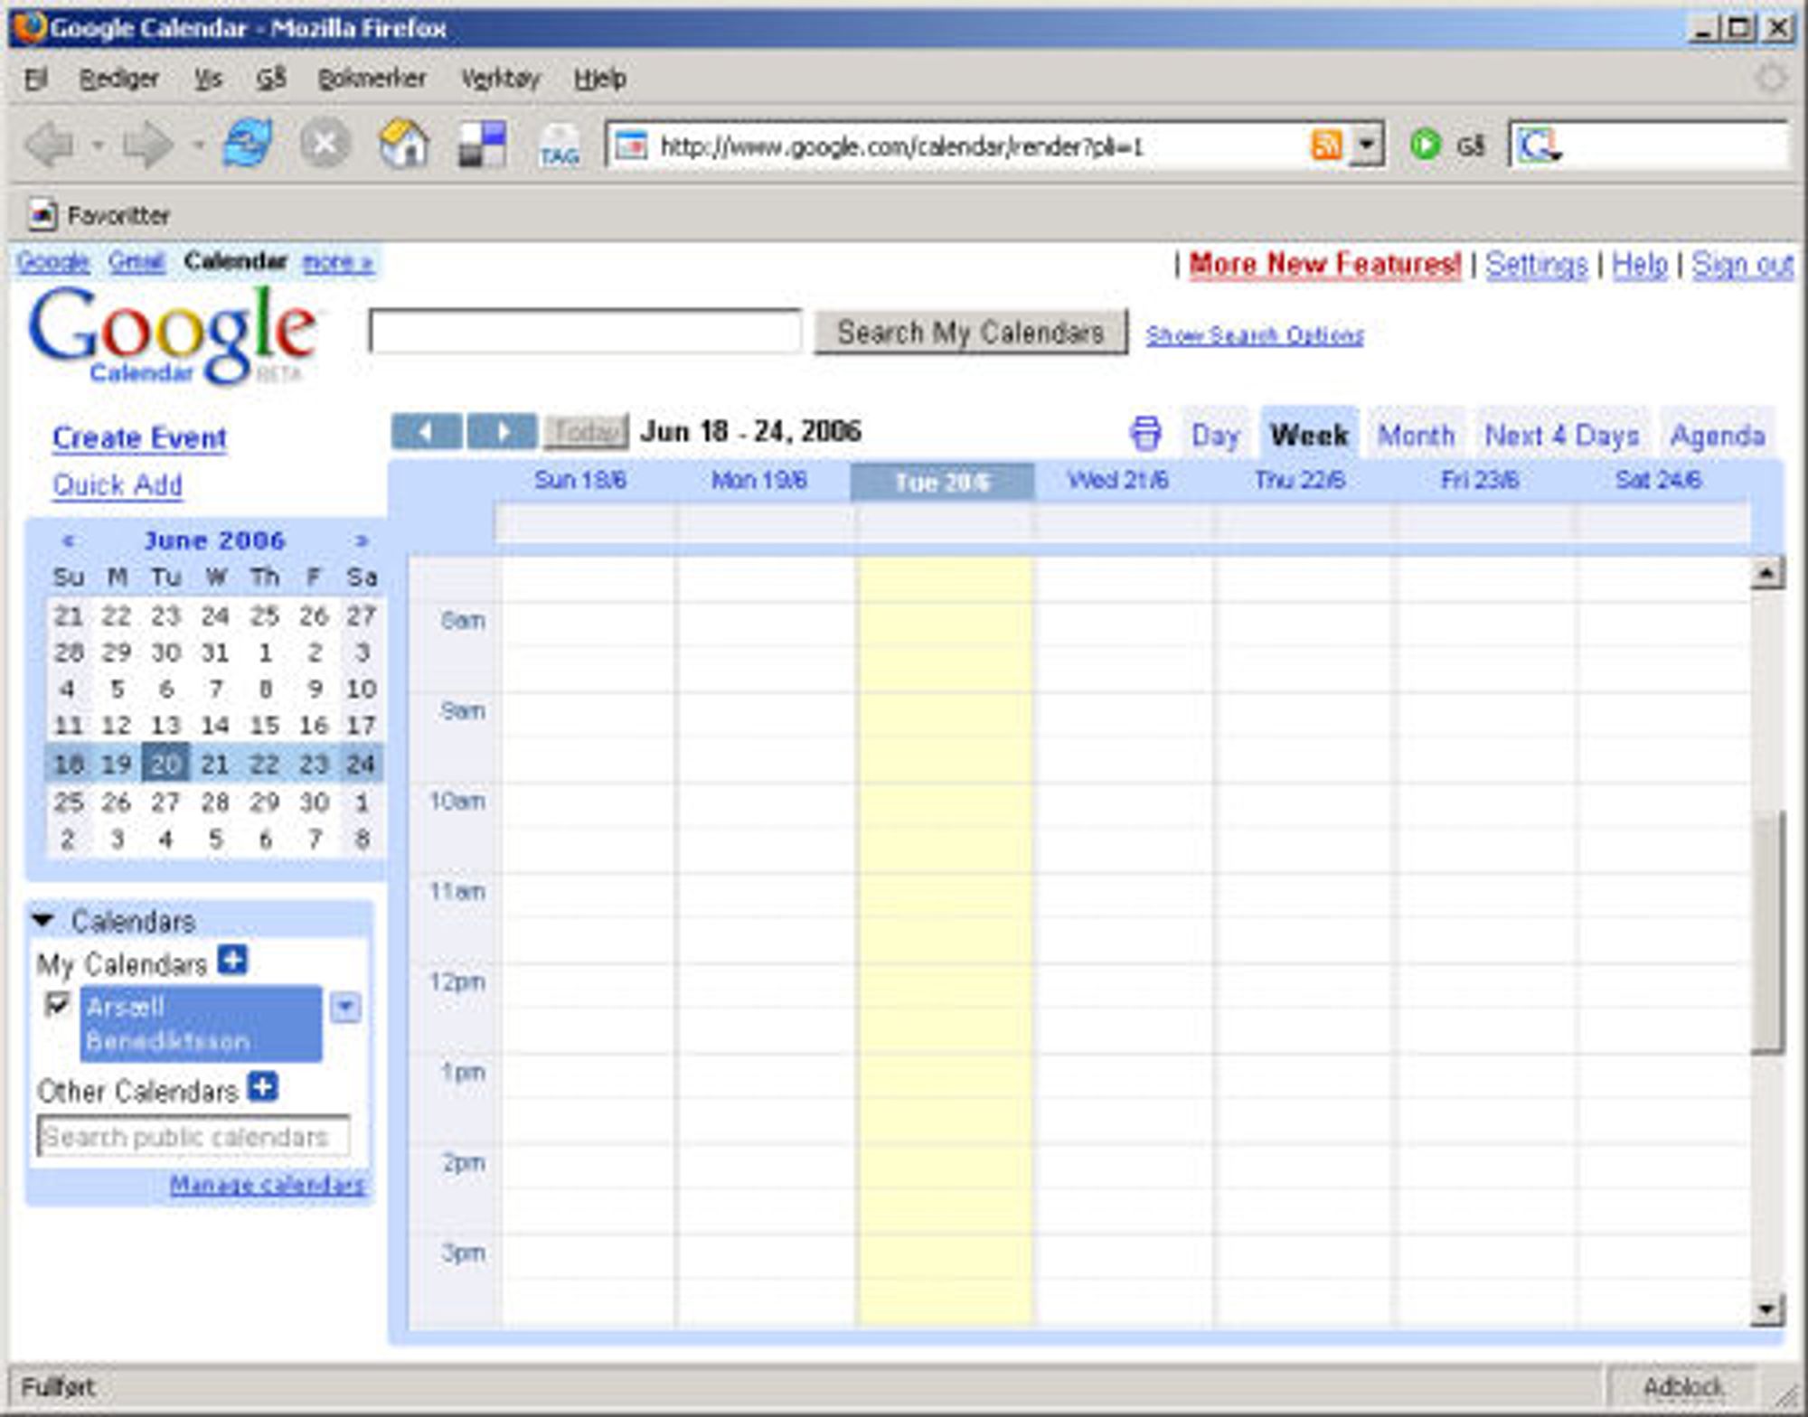This screenshot has height=1417, width=1808.
Task: Open the Fil menu
Action: (35, 79)
